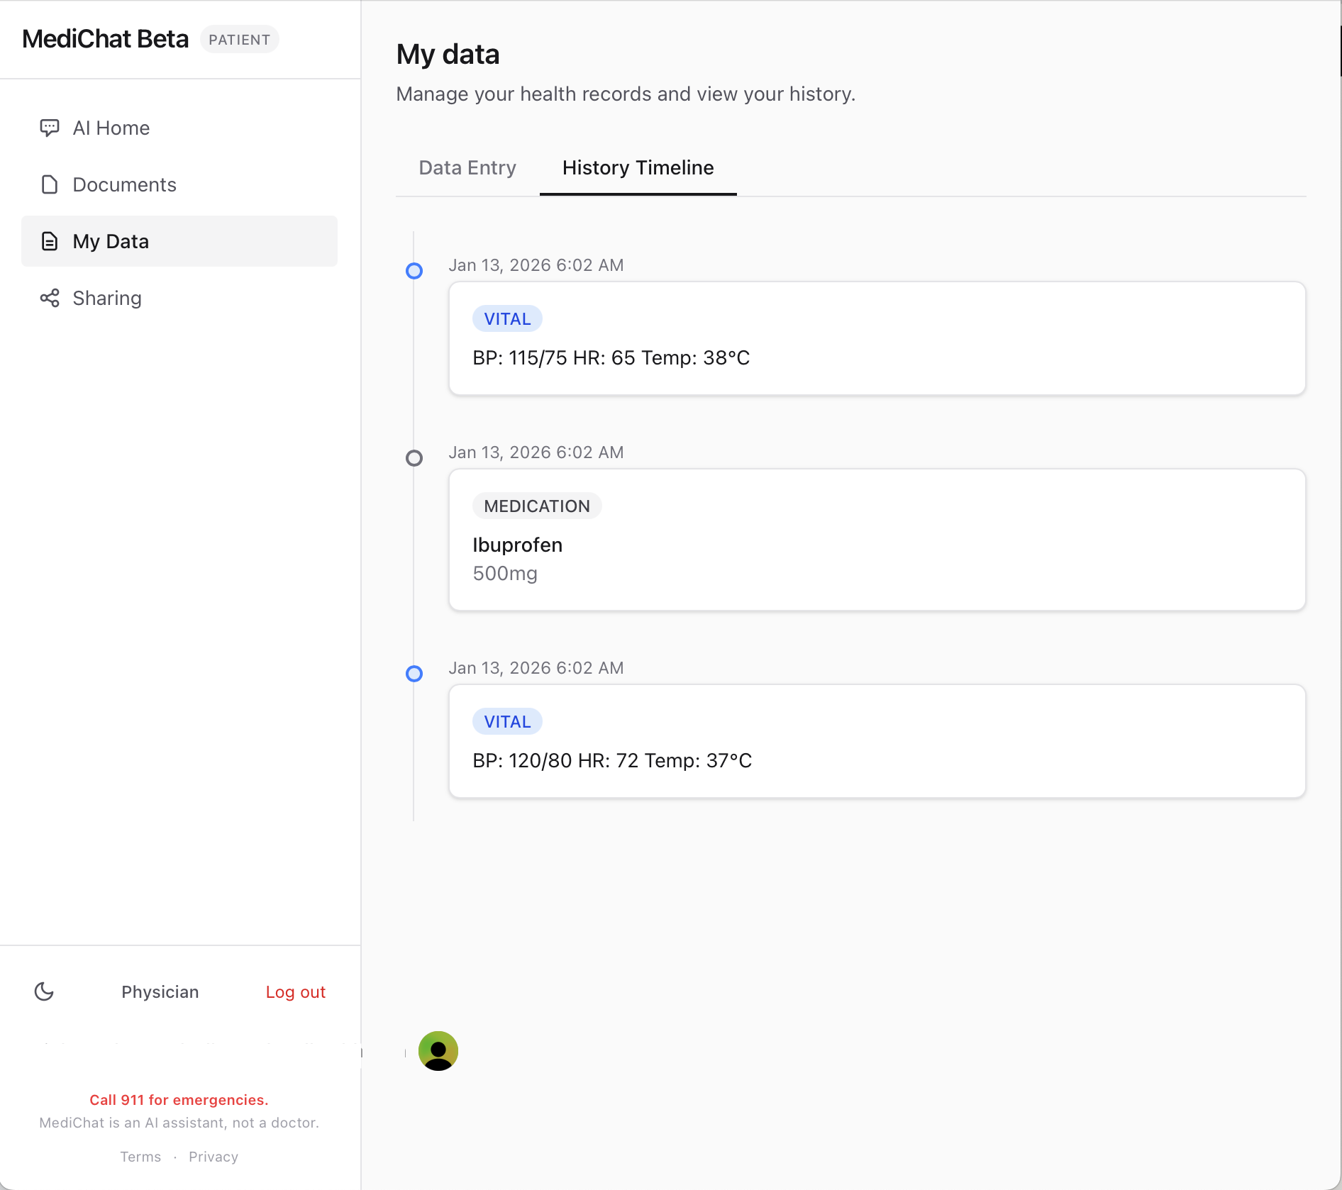Click the VITAL badge on the first entry
This screenshot has width=1342, height=1190.
pos(506,318)
